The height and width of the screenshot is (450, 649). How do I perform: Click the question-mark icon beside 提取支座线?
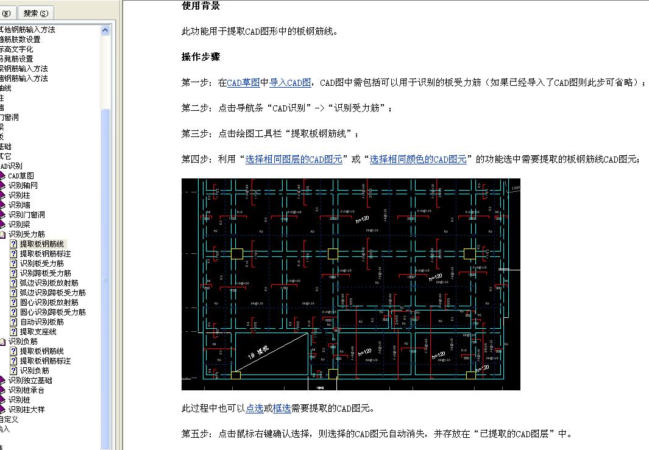[x=13, y=332]
